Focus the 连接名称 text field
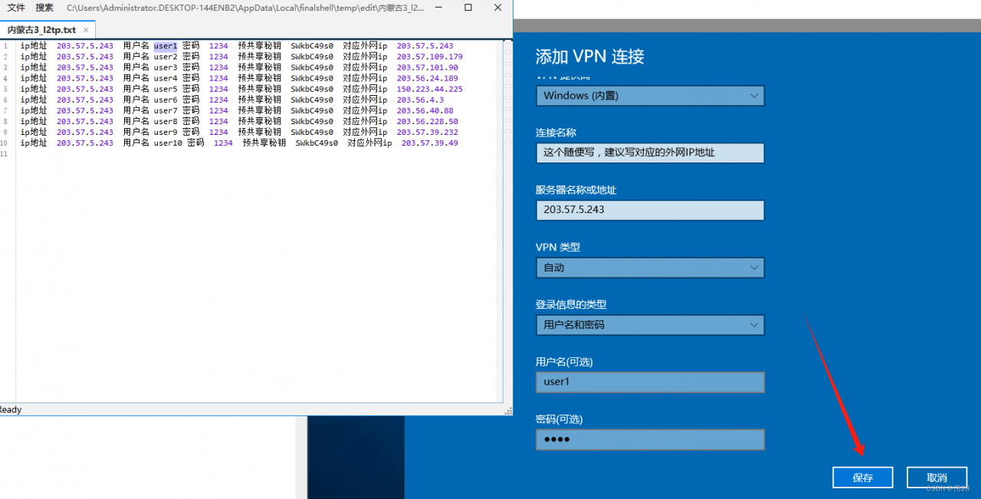 click(650, 153)
